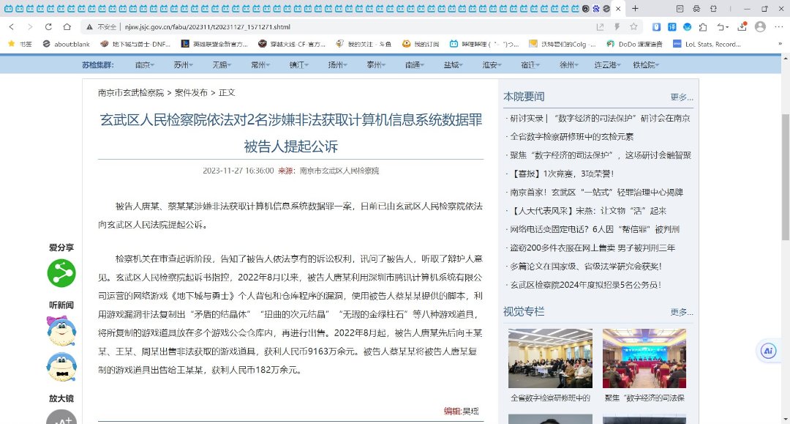Expand the 镇江 dropdown
This screenshot has width=790, height=424.
(298, 64)
